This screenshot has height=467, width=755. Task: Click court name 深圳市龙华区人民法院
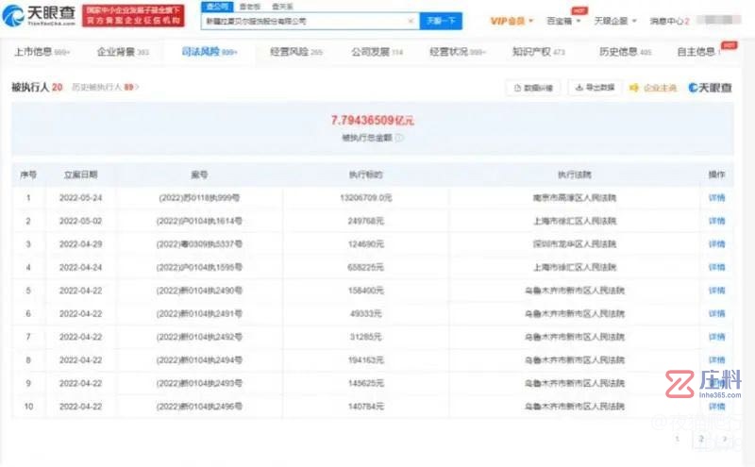575,244
